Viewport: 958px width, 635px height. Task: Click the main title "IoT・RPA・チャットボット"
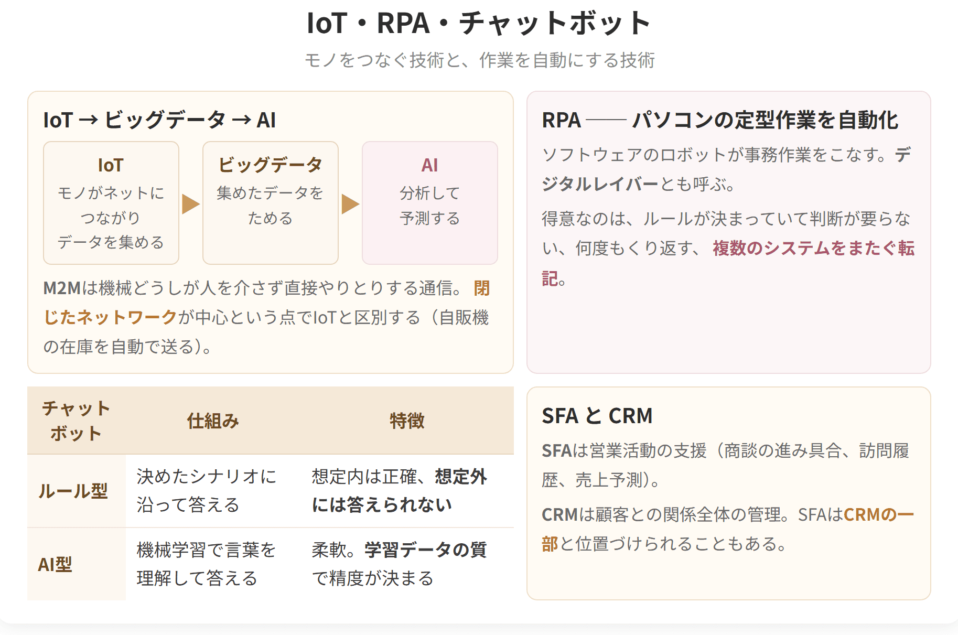pos(479,23)
